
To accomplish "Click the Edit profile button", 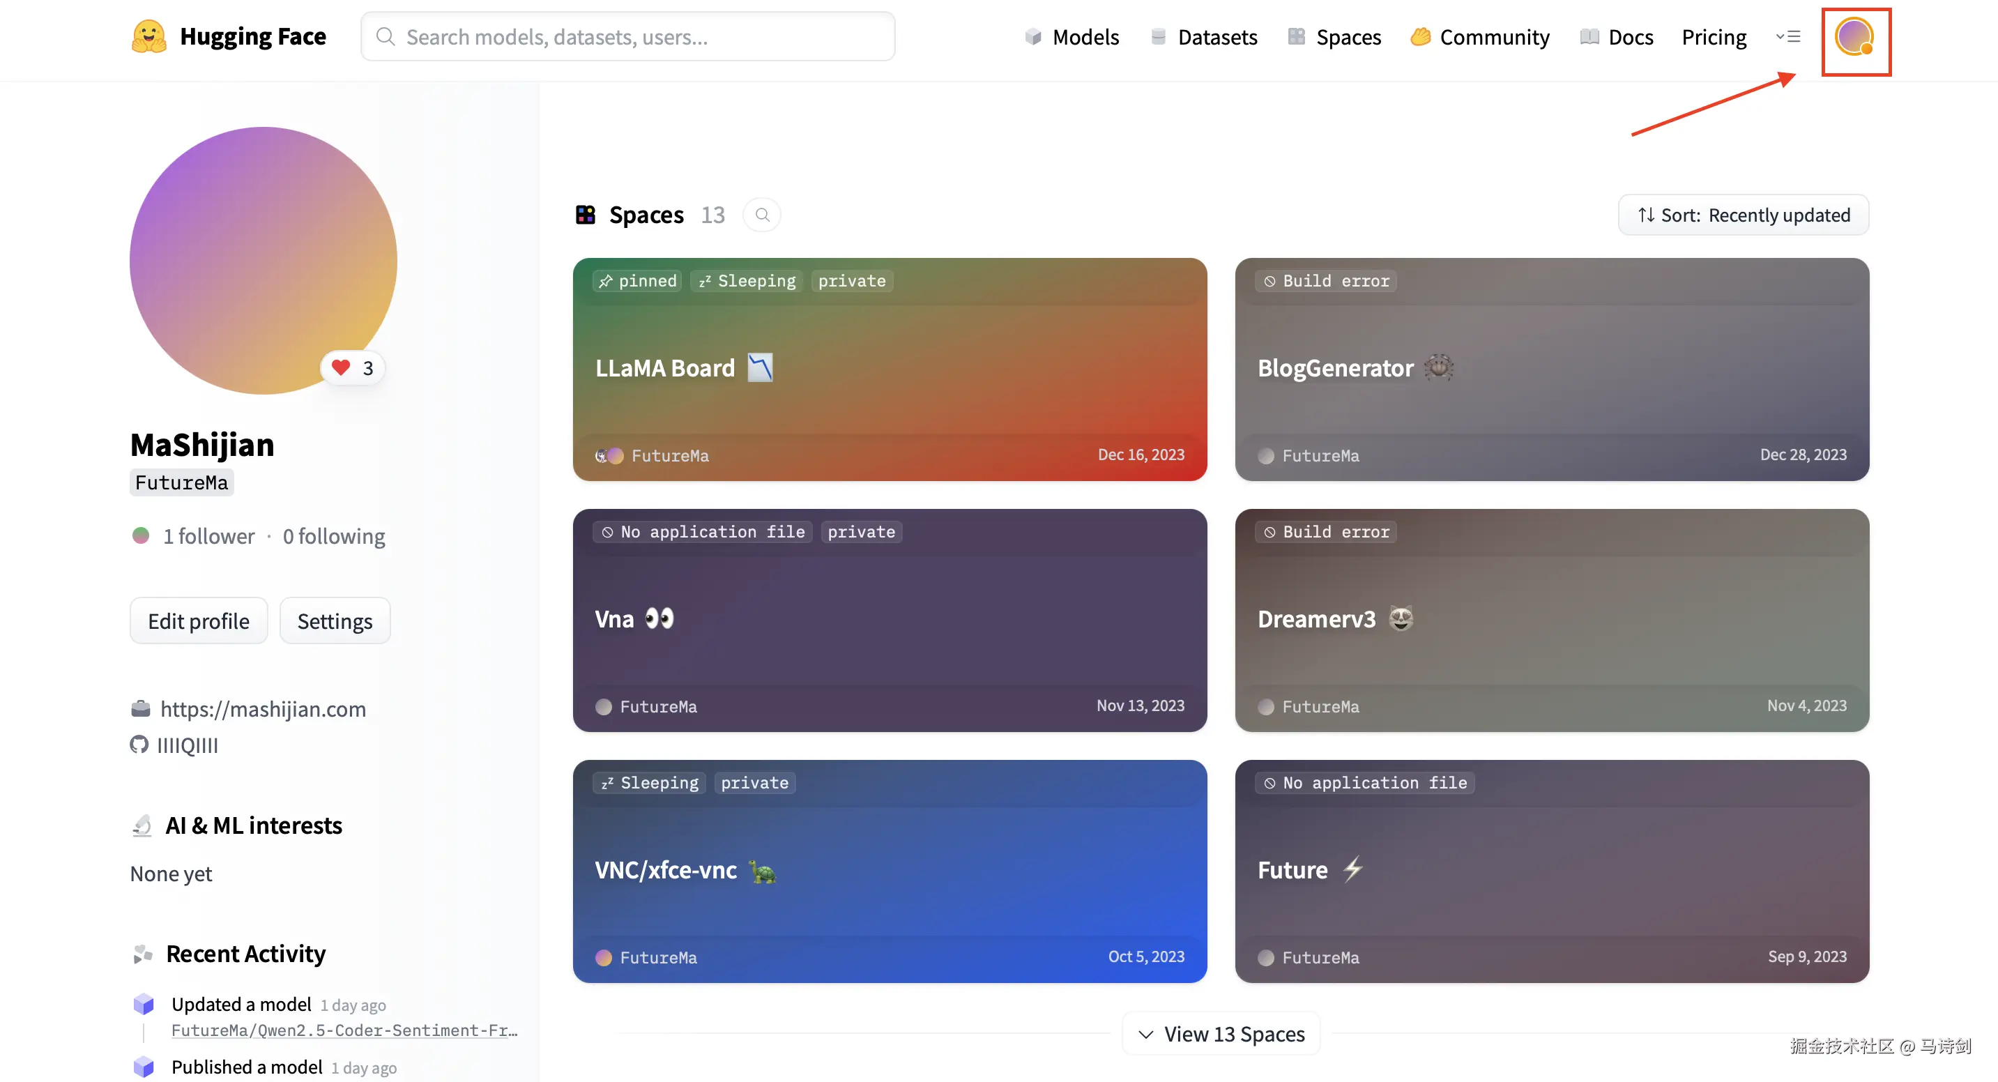I will [199, 620].
